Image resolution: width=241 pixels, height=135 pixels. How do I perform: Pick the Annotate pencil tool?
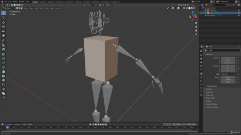(x=3, y=40)
